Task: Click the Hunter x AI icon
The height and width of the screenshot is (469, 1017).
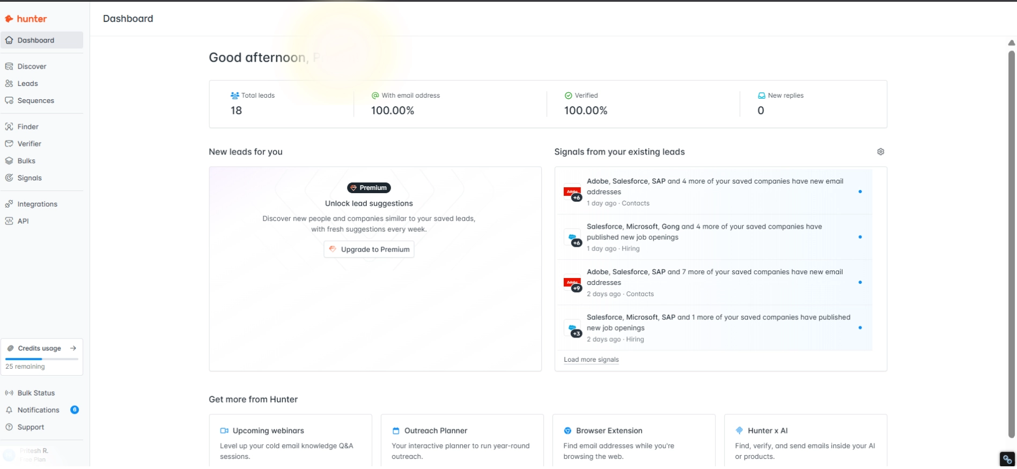Action: [x=739, y=430]
